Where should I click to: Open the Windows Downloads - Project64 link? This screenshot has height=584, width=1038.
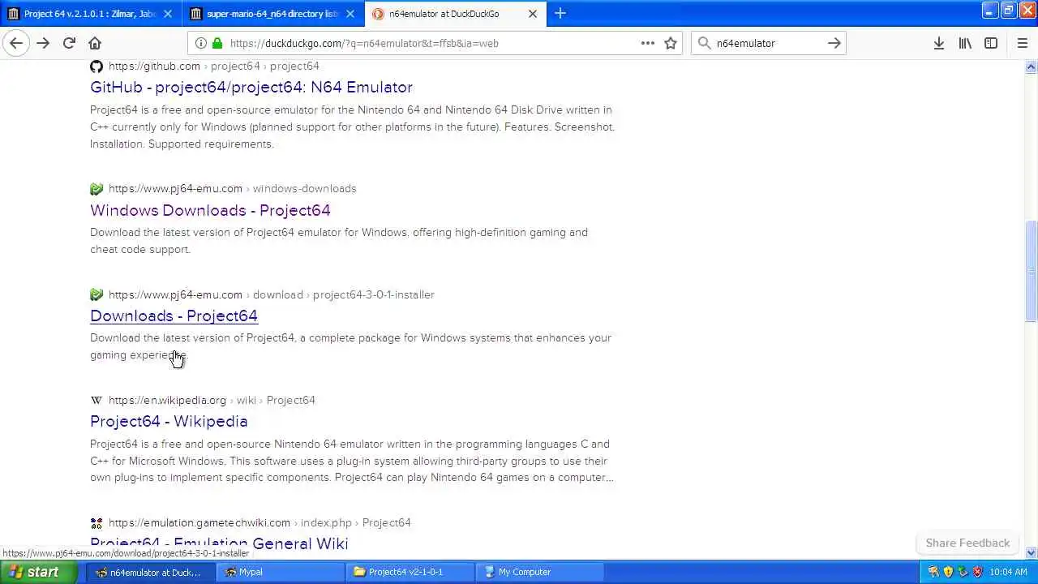click(x=210, y=210)
